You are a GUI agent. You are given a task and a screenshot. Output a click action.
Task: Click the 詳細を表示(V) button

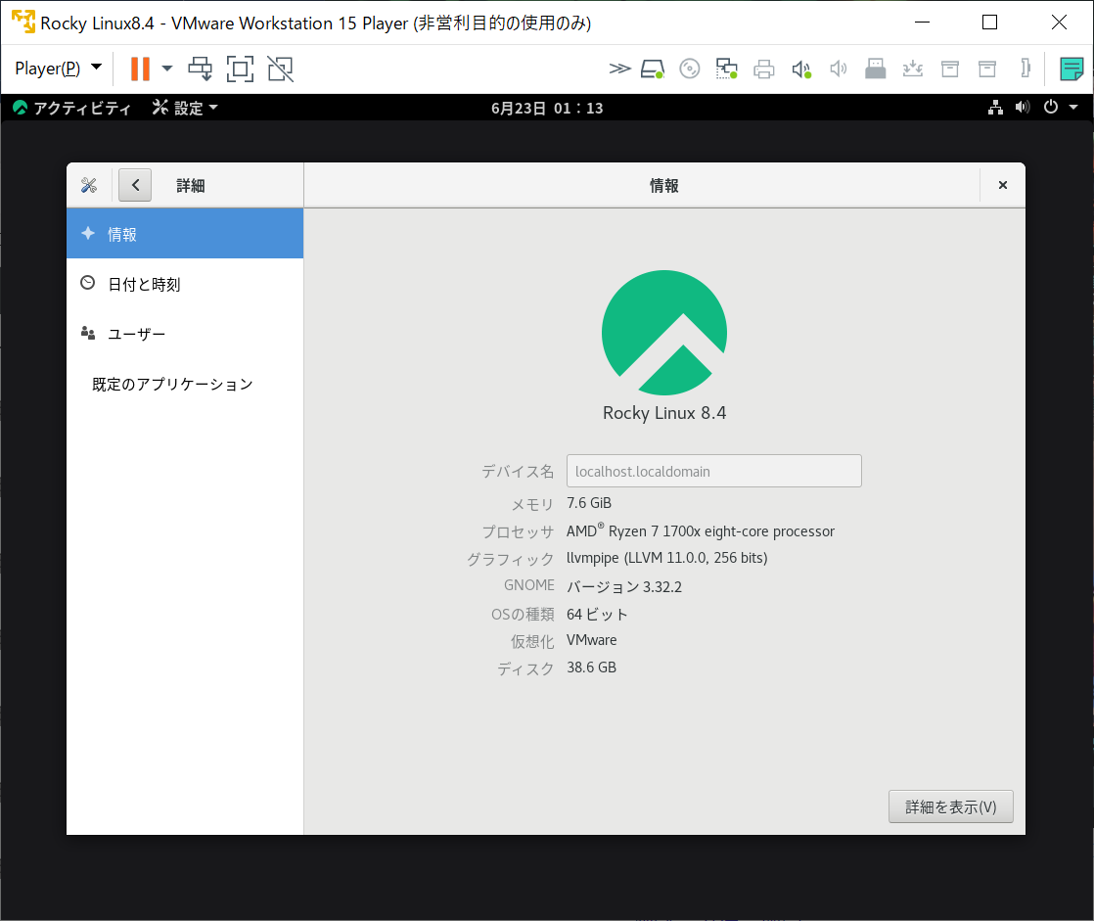[950, 806]
